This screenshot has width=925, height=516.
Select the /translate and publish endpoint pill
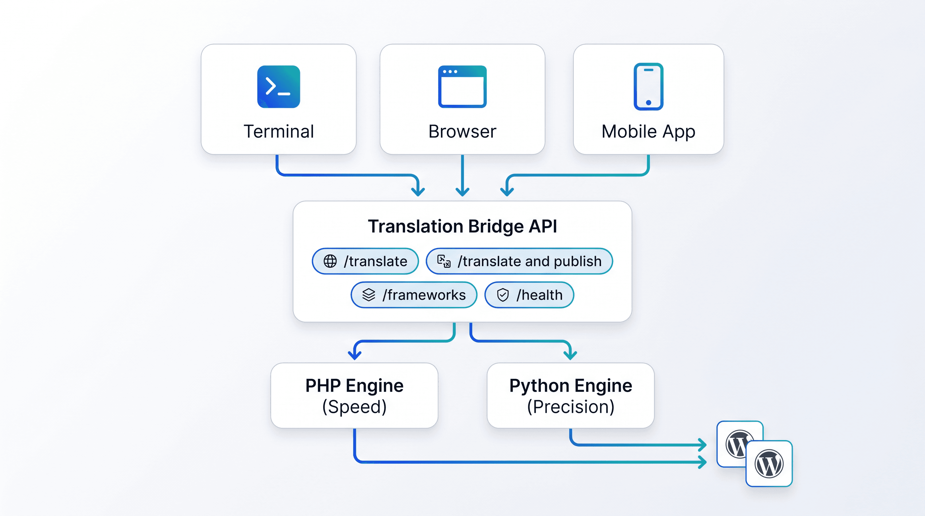click(519, 261)
